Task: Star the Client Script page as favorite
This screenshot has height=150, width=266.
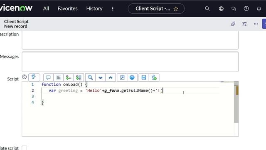Action: 176,9
